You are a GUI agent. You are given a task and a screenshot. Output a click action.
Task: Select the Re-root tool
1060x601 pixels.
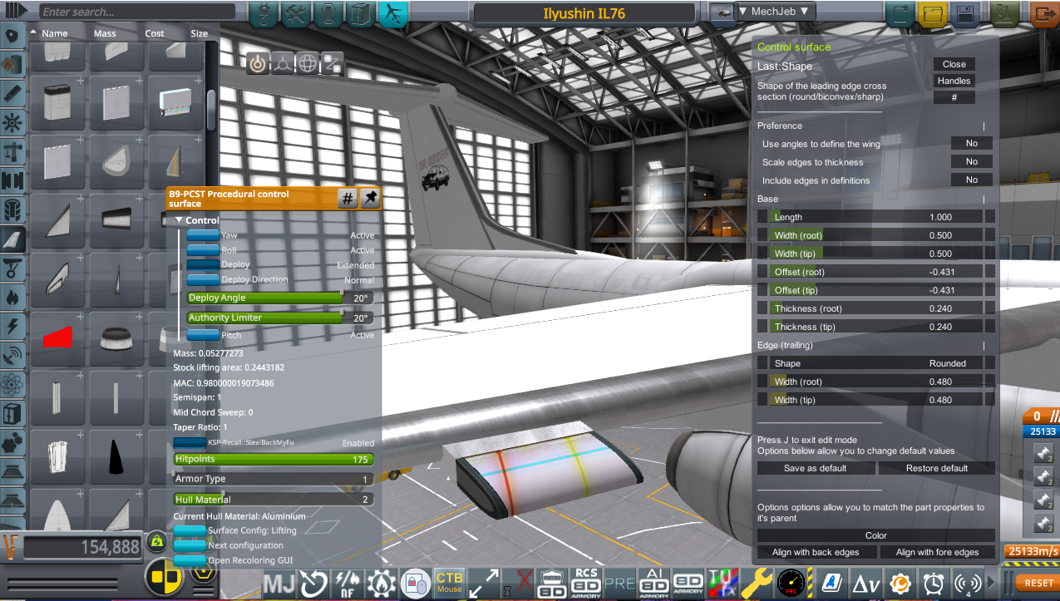(x=333, y=63)
